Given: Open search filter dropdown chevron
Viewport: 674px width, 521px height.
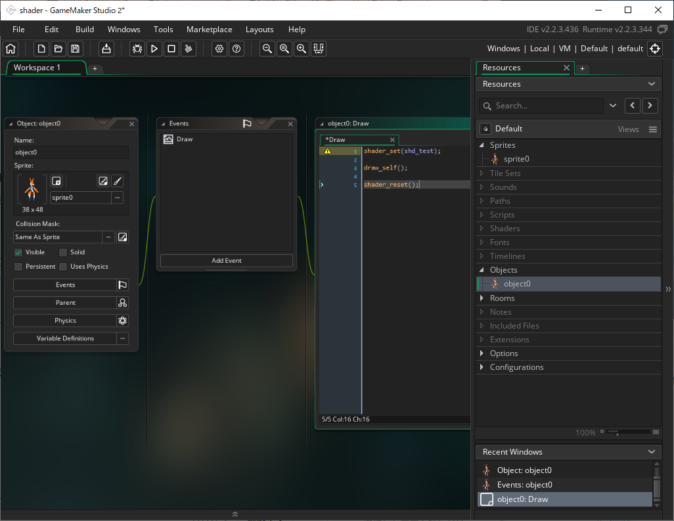Looking at the screenshot, I should (x=613, y=106).
